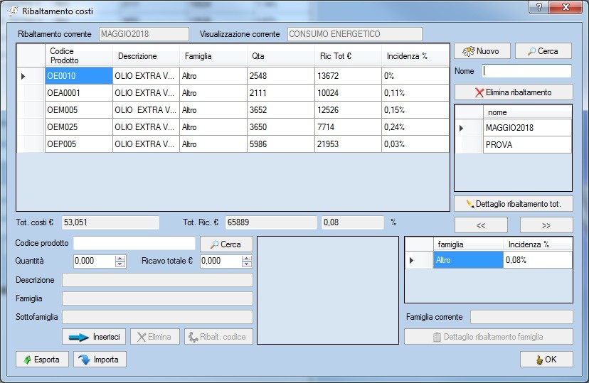This screenshot has width=589, height=383.
Task: Click quantity cell 3650
Action: (x=280, y=127)
